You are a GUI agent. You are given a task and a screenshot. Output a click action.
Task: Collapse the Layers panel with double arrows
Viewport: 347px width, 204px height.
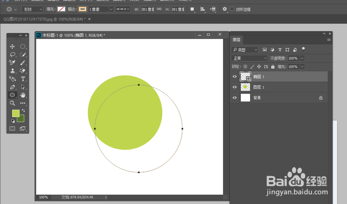click(324, 34)
